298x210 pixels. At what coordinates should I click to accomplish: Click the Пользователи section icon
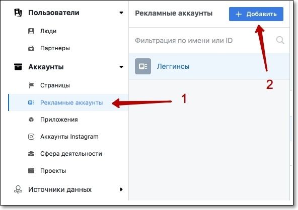tap(18, 13)
